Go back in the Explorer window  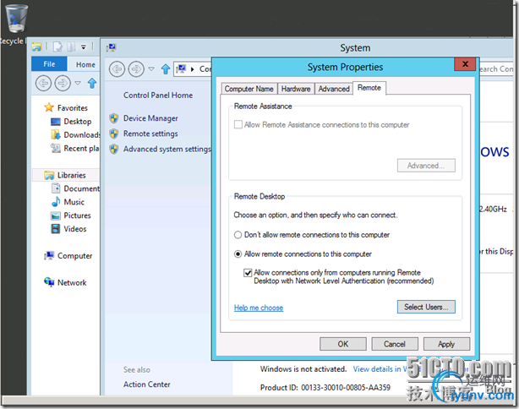pyautogui.click(x=43, y=83)
